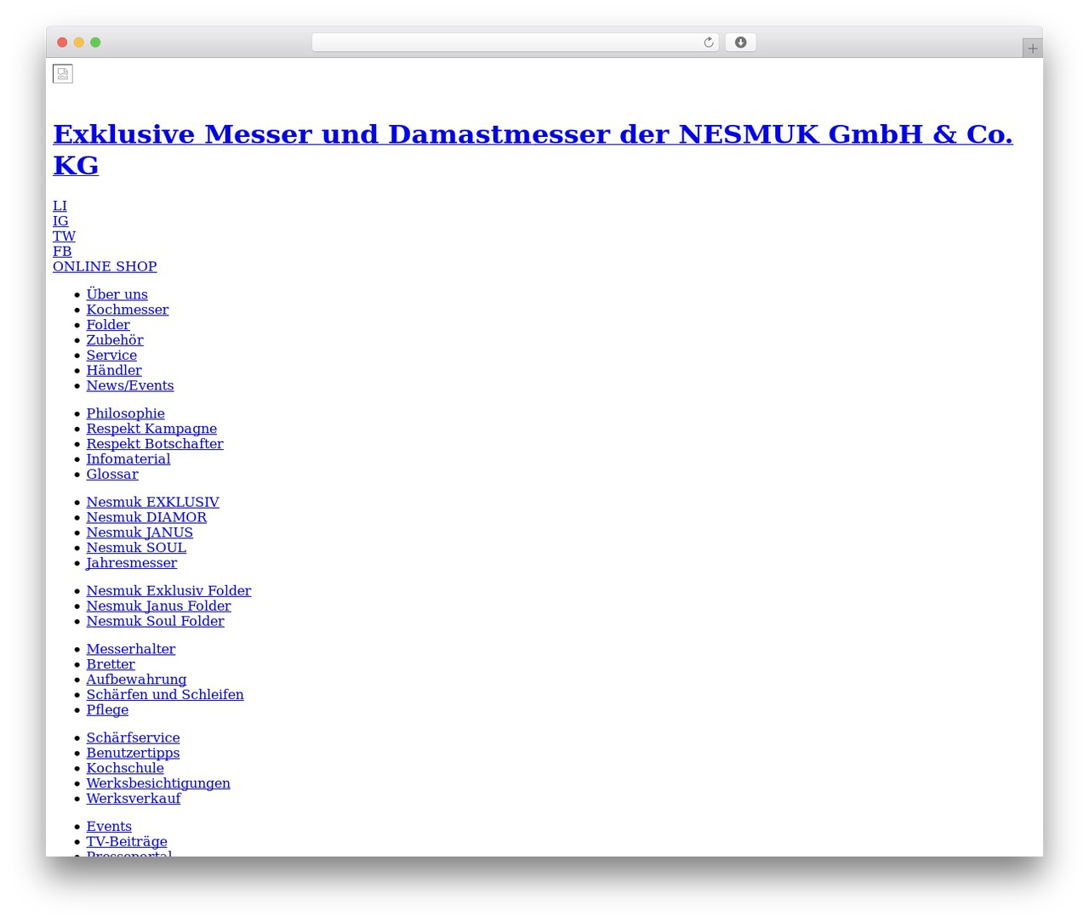
Task: Select the Nesmuk DIAMOR link
Action: pyautogui.click(x=146, y=518)
